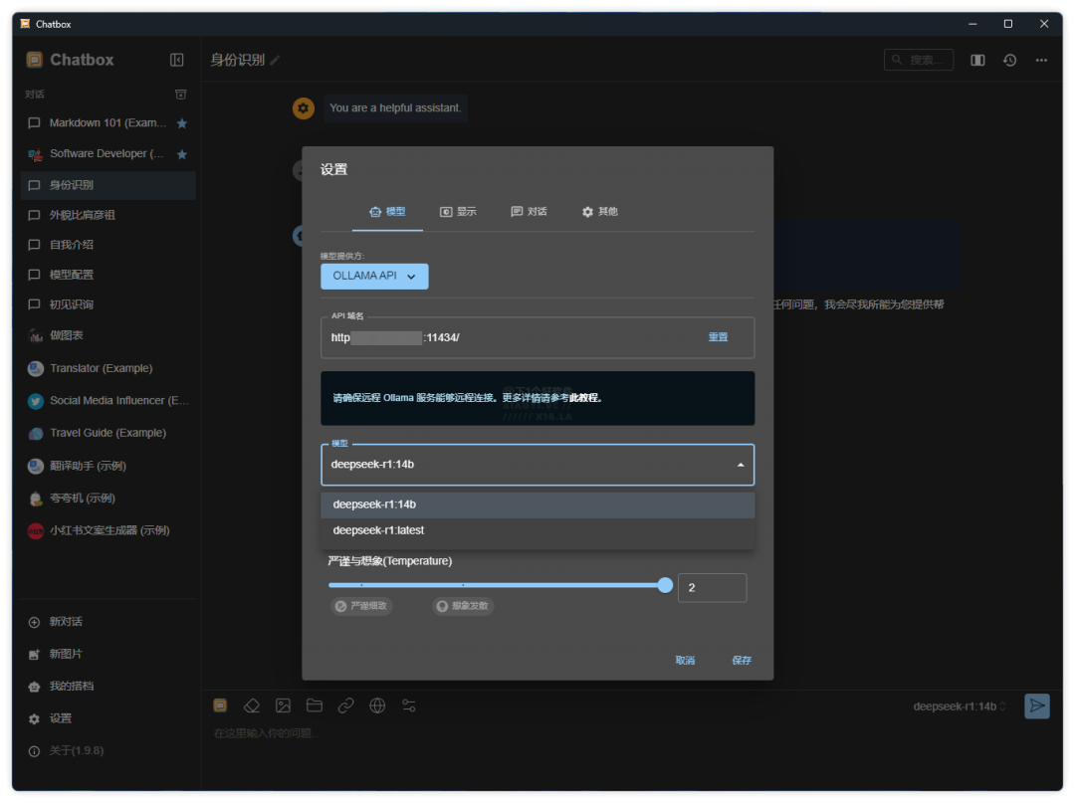Click the Temperature slider handle
Screen dimensions: 1075x803
point(665,586)
